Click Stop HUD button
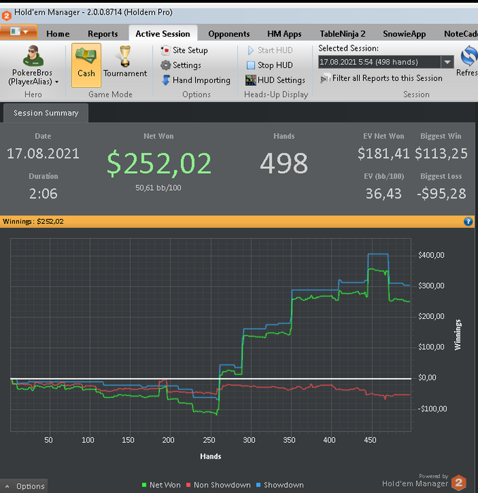Screen dimensions: 478x493 pos(270,65)
